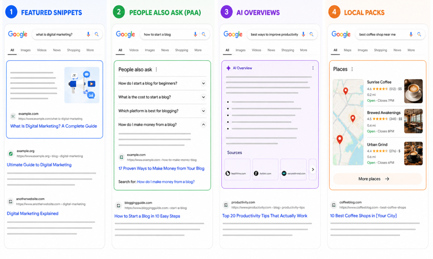Screen dimensions: 433x259
Task: Show next sources with the arrow button
Action: coord(312,169)
